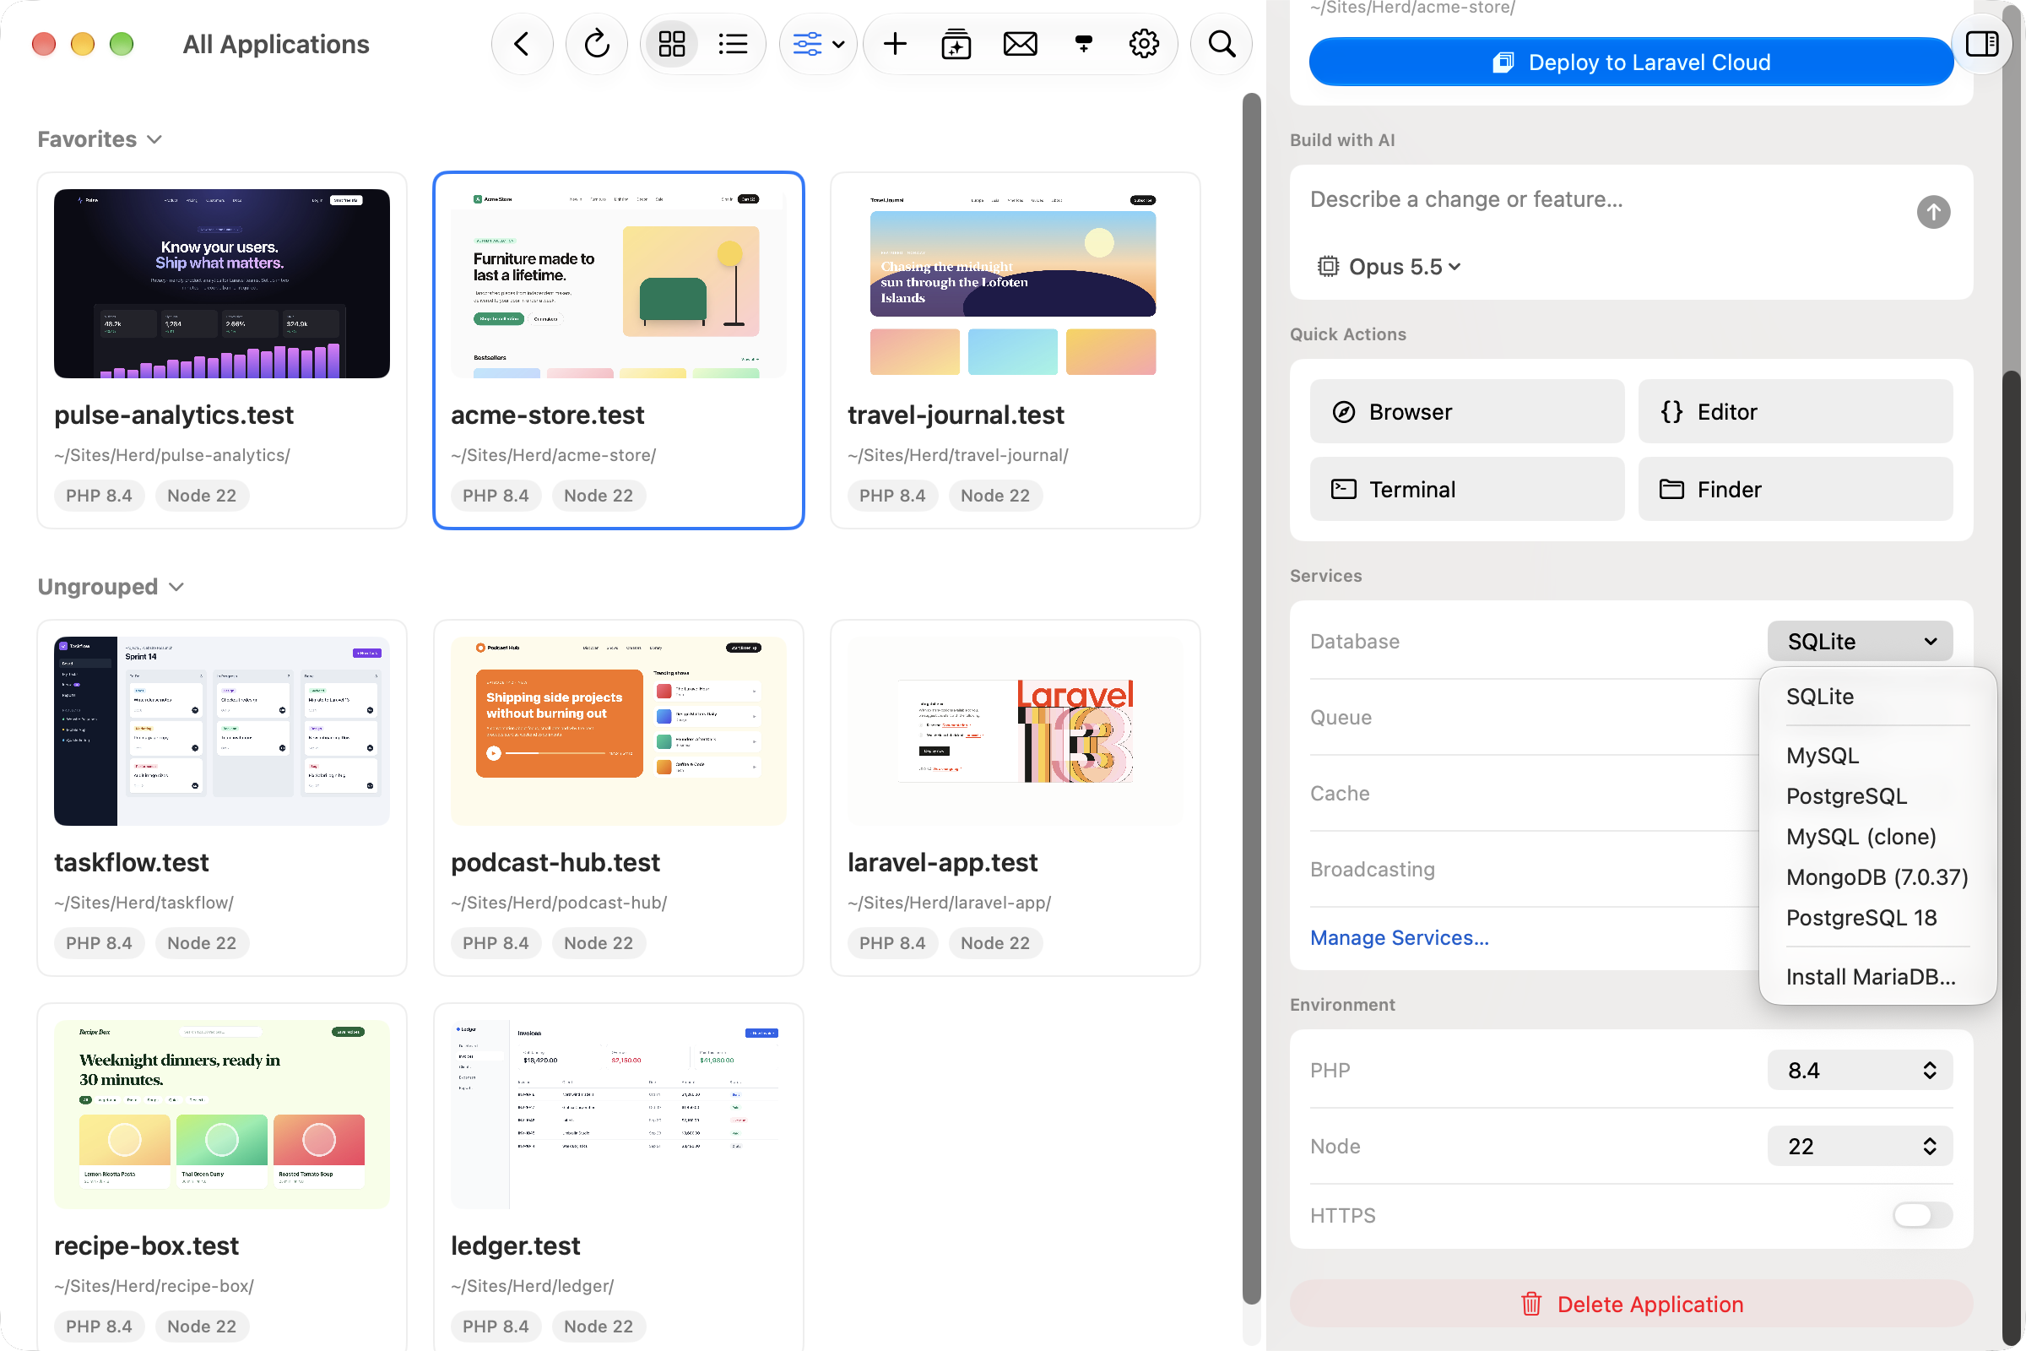Select MongoDB (7.0.37) option
The width and height of the screenshot is (2026, 1351).
coord(1877,877)
